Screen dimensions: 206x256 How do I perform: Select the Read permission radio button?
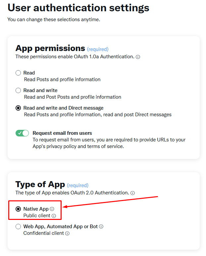pyautogui.click(x=18, y=73)
